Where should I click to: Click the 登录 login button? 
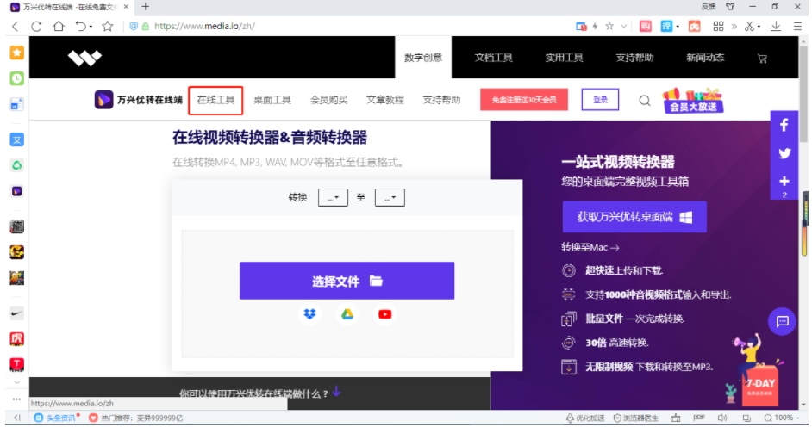[x=600, y=100]
